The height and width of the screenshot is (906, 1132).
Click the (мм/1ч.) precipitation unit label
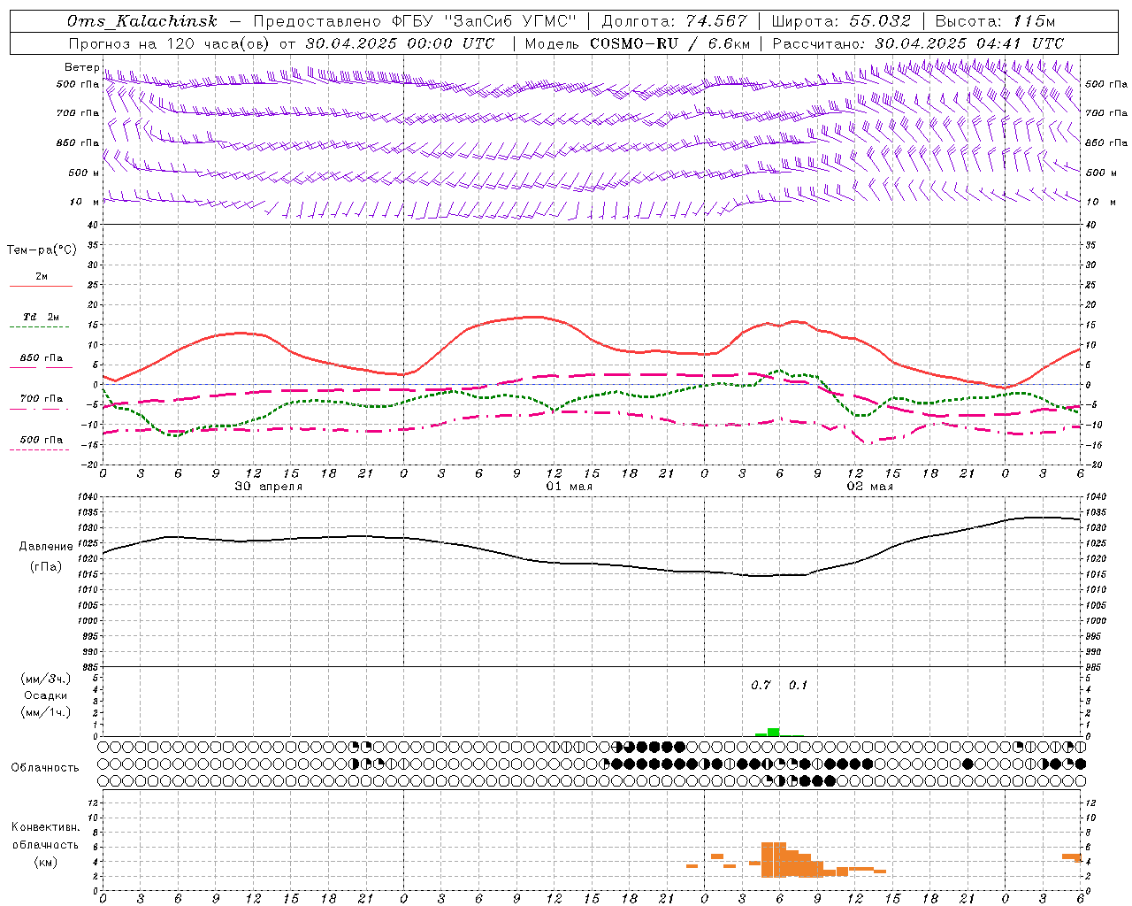pos(46,712)
